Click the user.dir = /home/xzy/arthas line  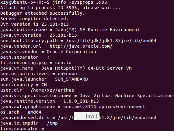[37, 90]
